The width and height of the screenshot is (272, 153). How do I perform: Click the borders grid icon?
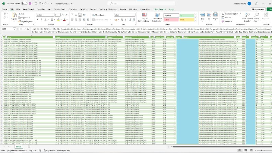coord(52,20)
